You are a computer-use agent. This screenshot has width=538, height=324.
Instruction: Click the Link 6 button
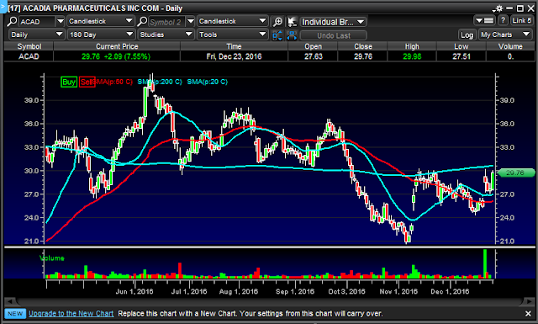(521, 20)
